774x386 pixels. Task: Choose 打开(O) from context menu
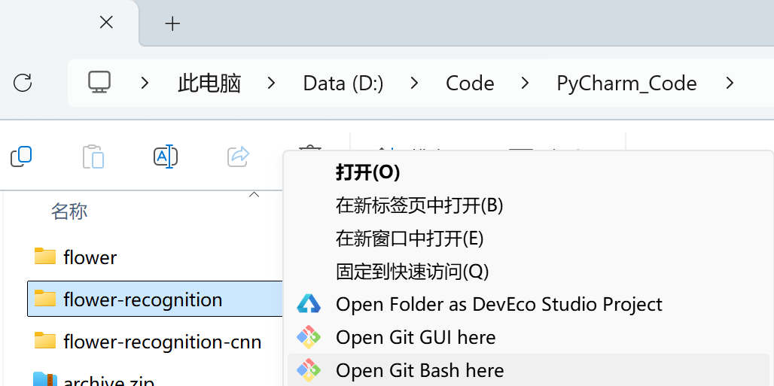pos(367,172)
